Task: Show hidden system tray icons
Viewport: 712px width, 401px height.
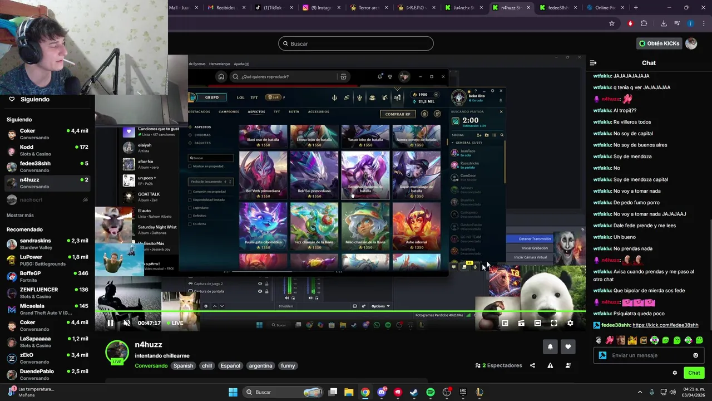Action: point(640,392)
